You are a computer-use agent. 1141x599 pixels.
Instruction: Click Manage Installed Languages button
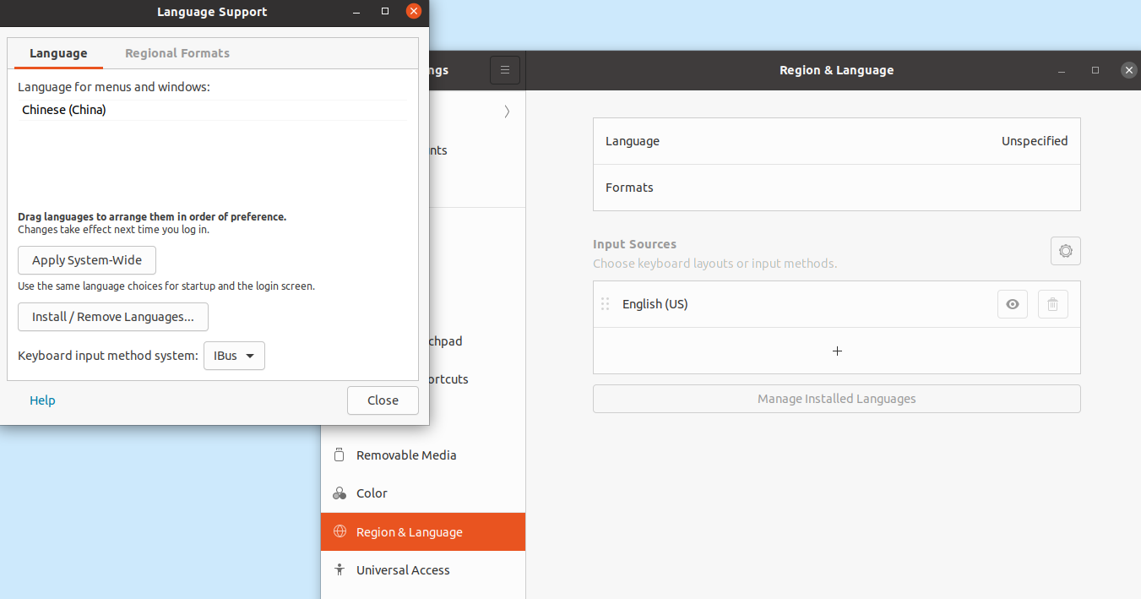coord(837,399)
